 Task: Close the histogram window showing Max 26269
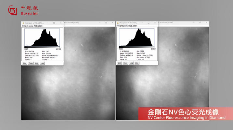pos(155,23)
